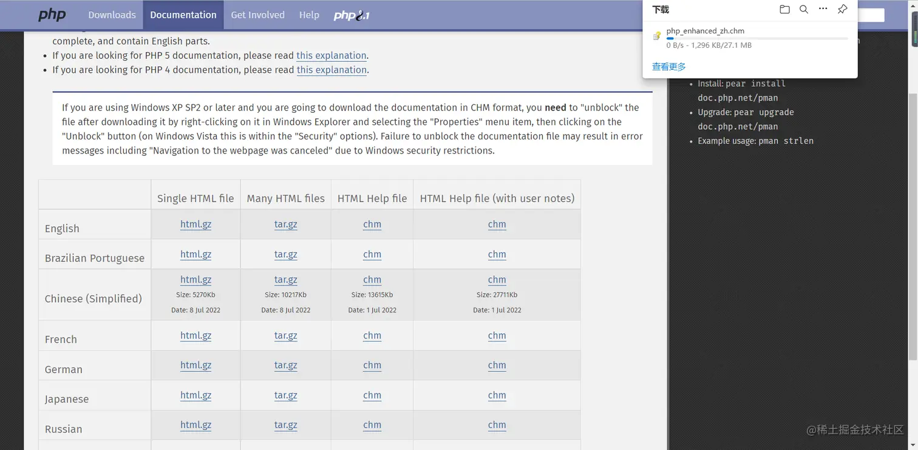Download Chinese (Simplified) html.gz file
This screenshot has height=450, width=918.
coord(195,280)
